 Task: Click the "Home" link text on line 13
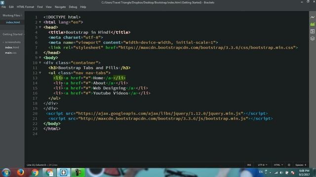(98, 78)
